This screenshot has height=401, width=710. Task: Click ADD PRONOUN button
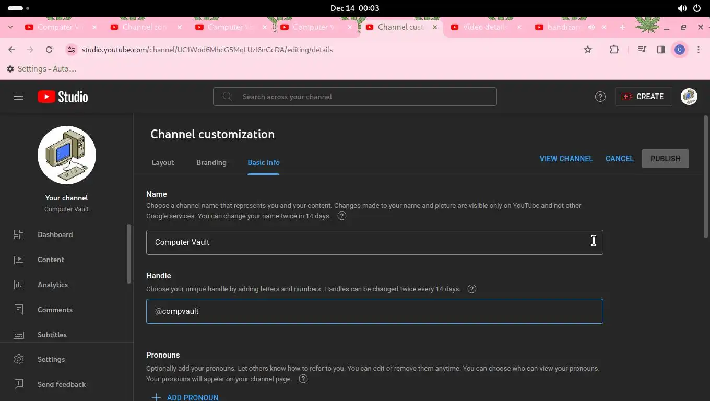point(185,397)
